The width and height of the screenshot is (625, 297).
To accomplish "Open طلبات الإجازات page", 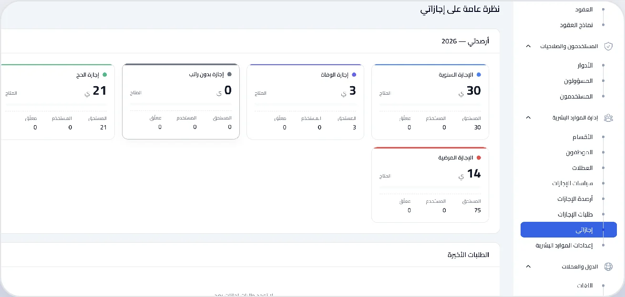I will click(575, 214).
